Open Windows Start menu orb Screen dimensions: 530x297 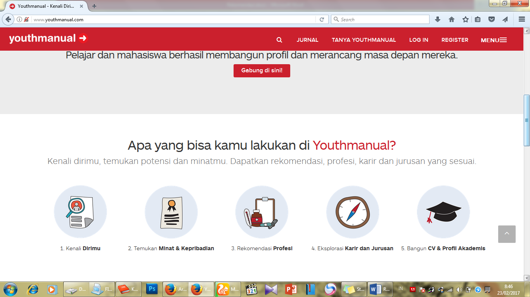click(10, 289)
